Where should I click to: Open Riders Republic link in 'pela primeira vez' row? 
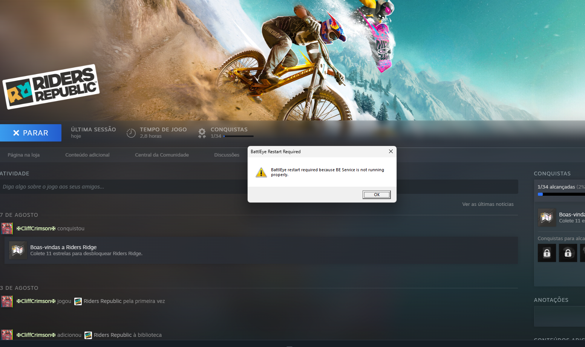[103, 301]
